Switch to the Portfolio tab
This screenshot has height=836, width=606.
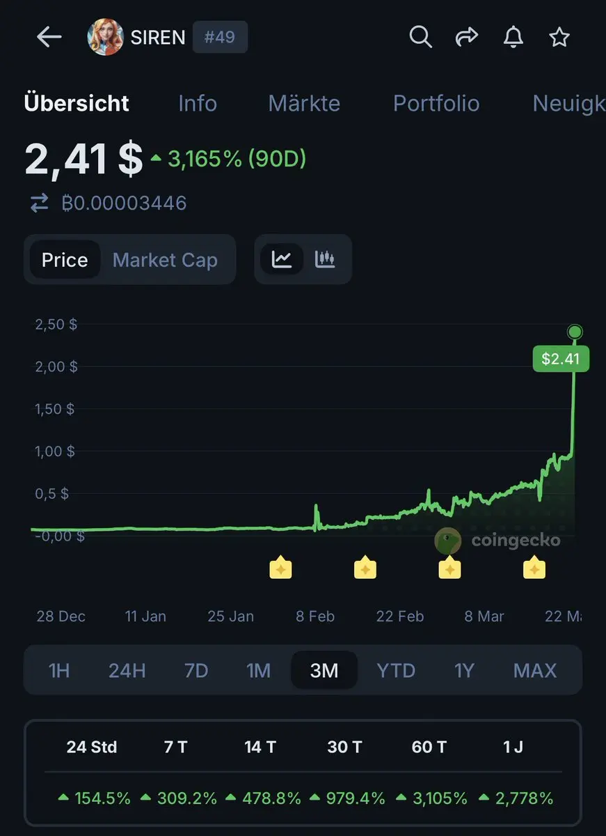(x=436, y=103)
